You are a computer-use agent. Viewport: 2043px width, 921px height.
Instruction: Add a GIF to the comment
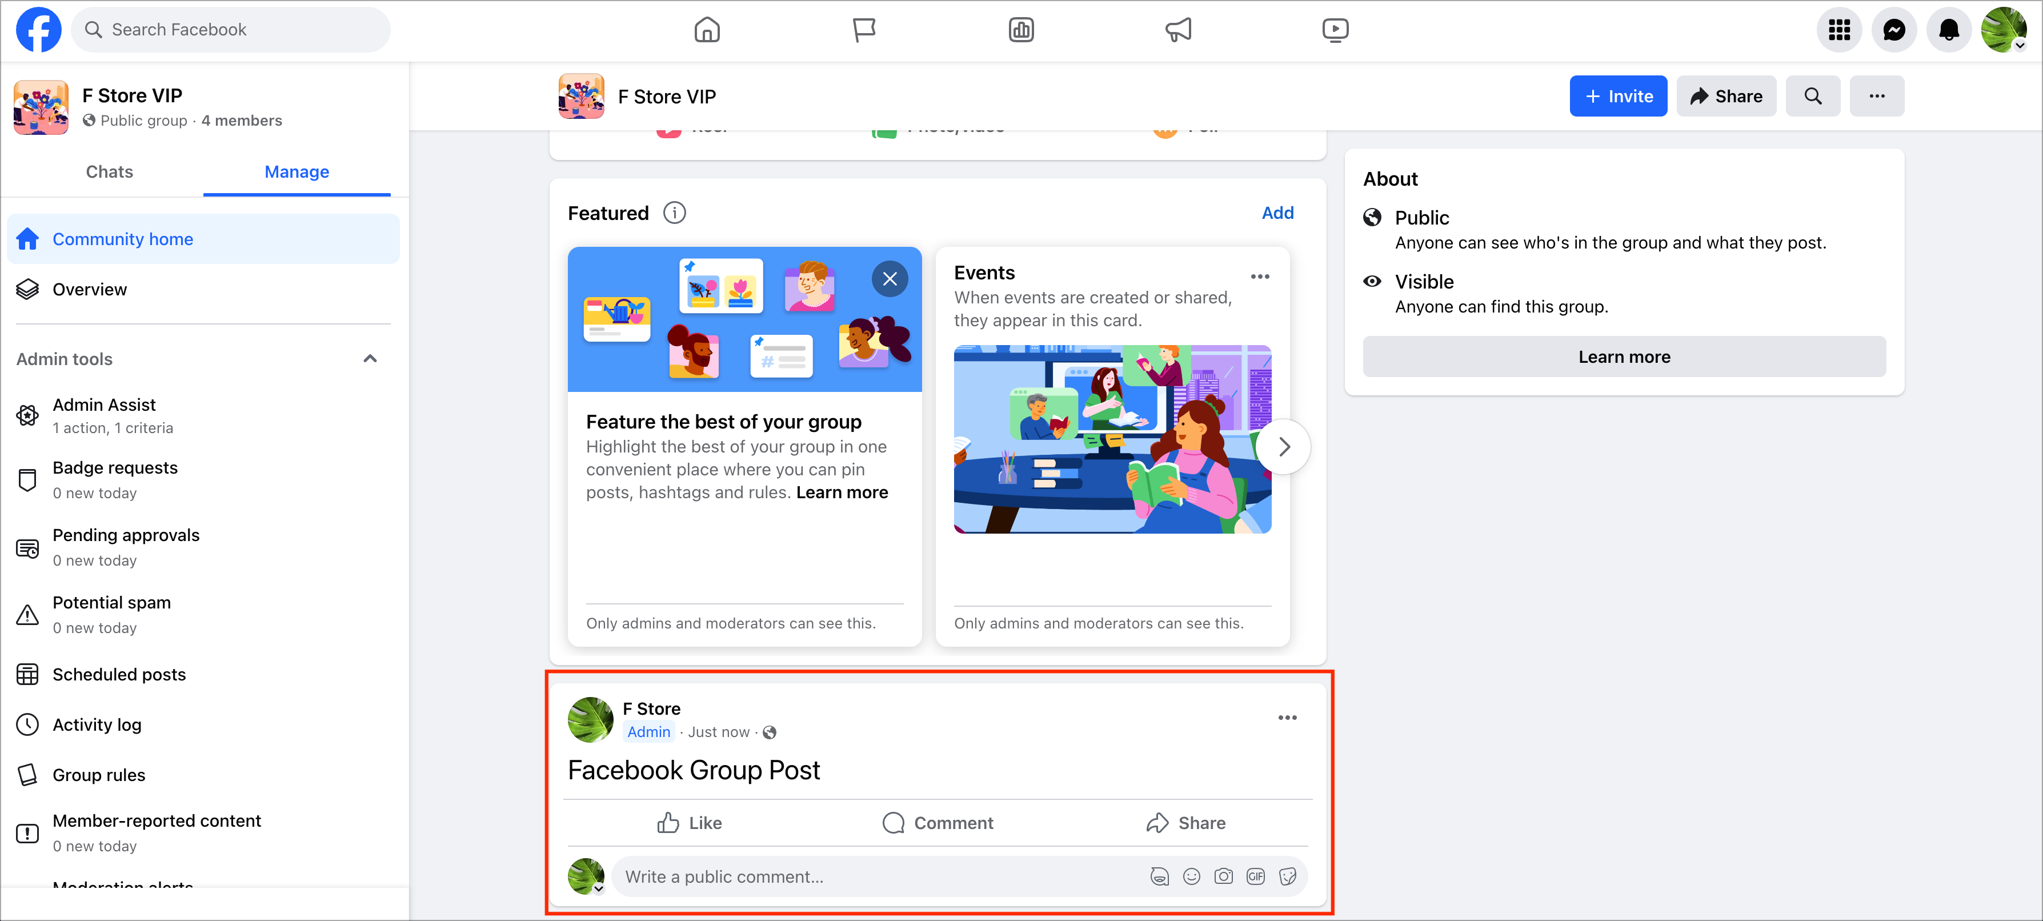coord(1256,876)
